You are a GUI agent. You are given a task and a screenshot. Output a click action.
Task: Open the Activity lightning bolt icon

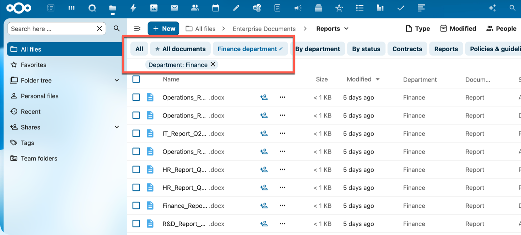click(133, 8)
